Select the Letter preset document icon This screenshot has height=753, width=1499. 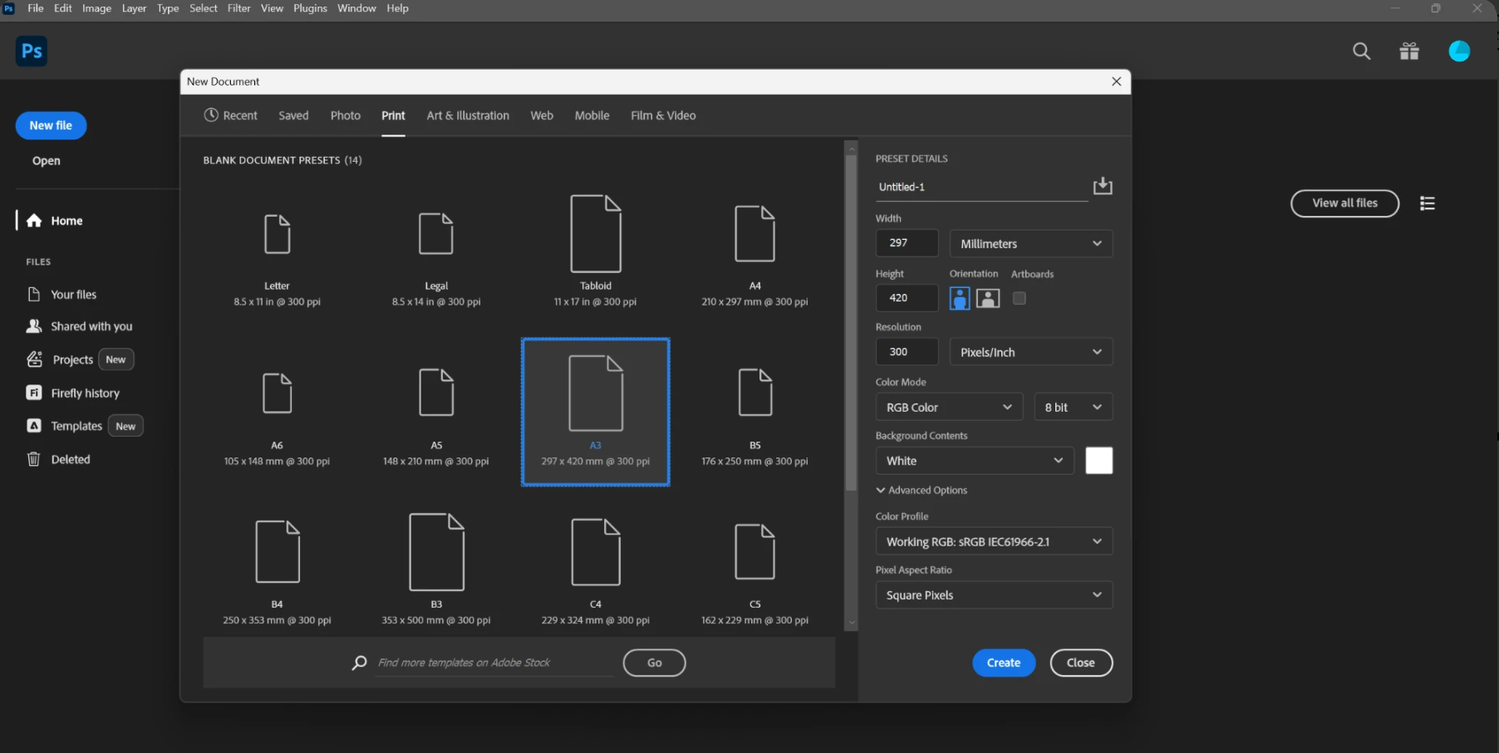click(278, 233)
